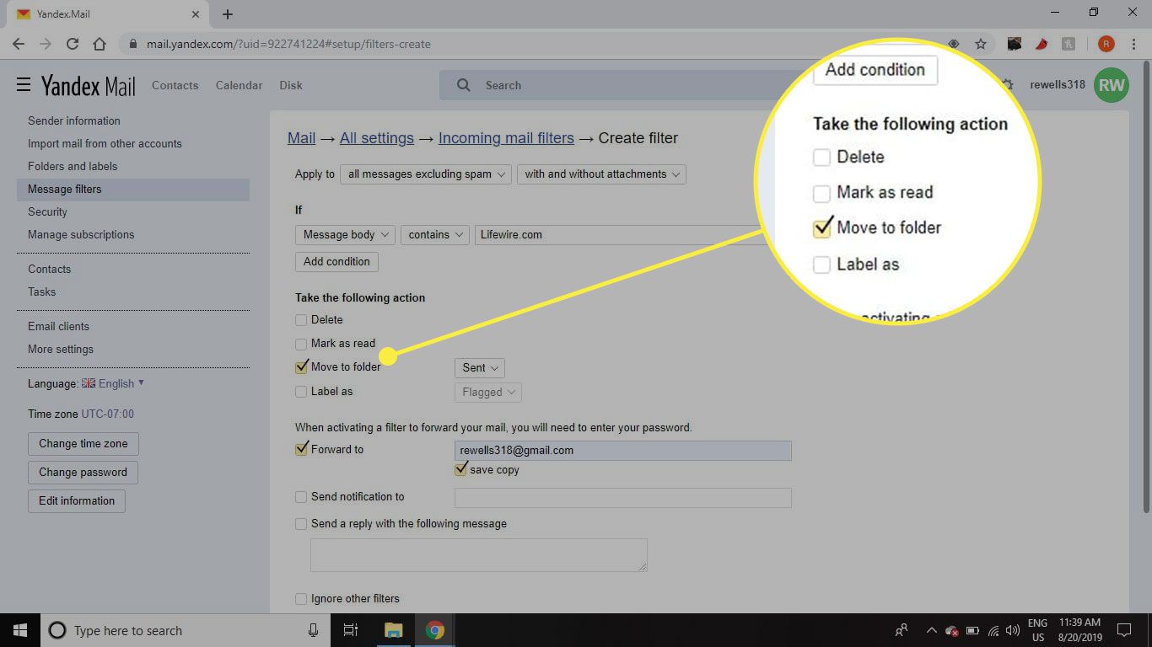Open the Yandex Mail hamburger menu
Image resolution: width=1152 pixels, height=647 pixels.
(24, 84)
